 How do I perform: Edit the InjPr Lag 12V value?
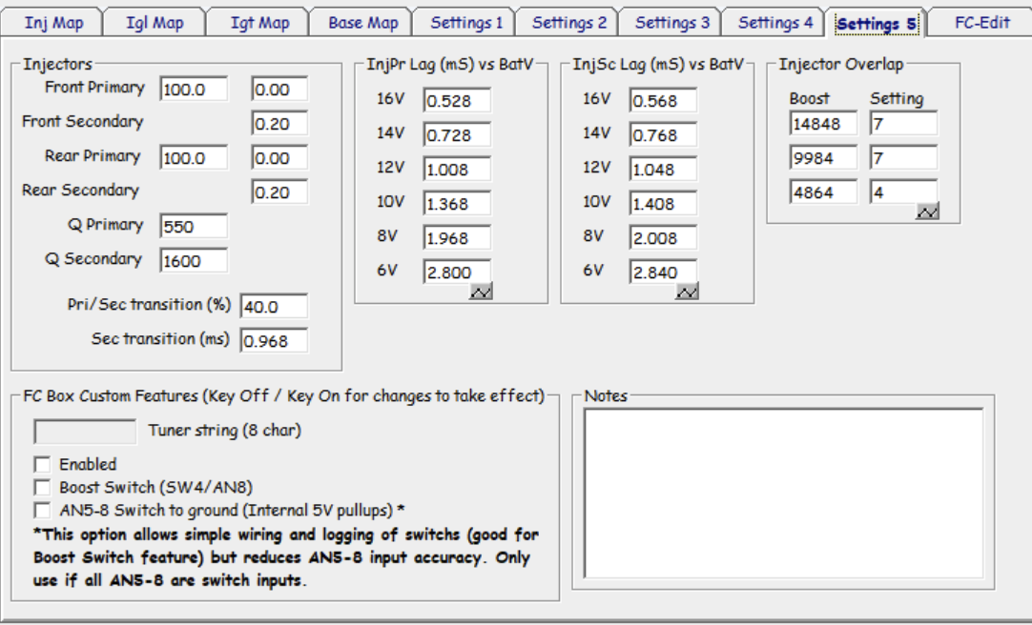point(457,170)
